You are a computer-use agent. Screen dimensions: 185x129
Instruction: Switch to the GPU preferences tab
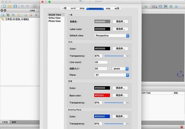(x=73, y=8)
